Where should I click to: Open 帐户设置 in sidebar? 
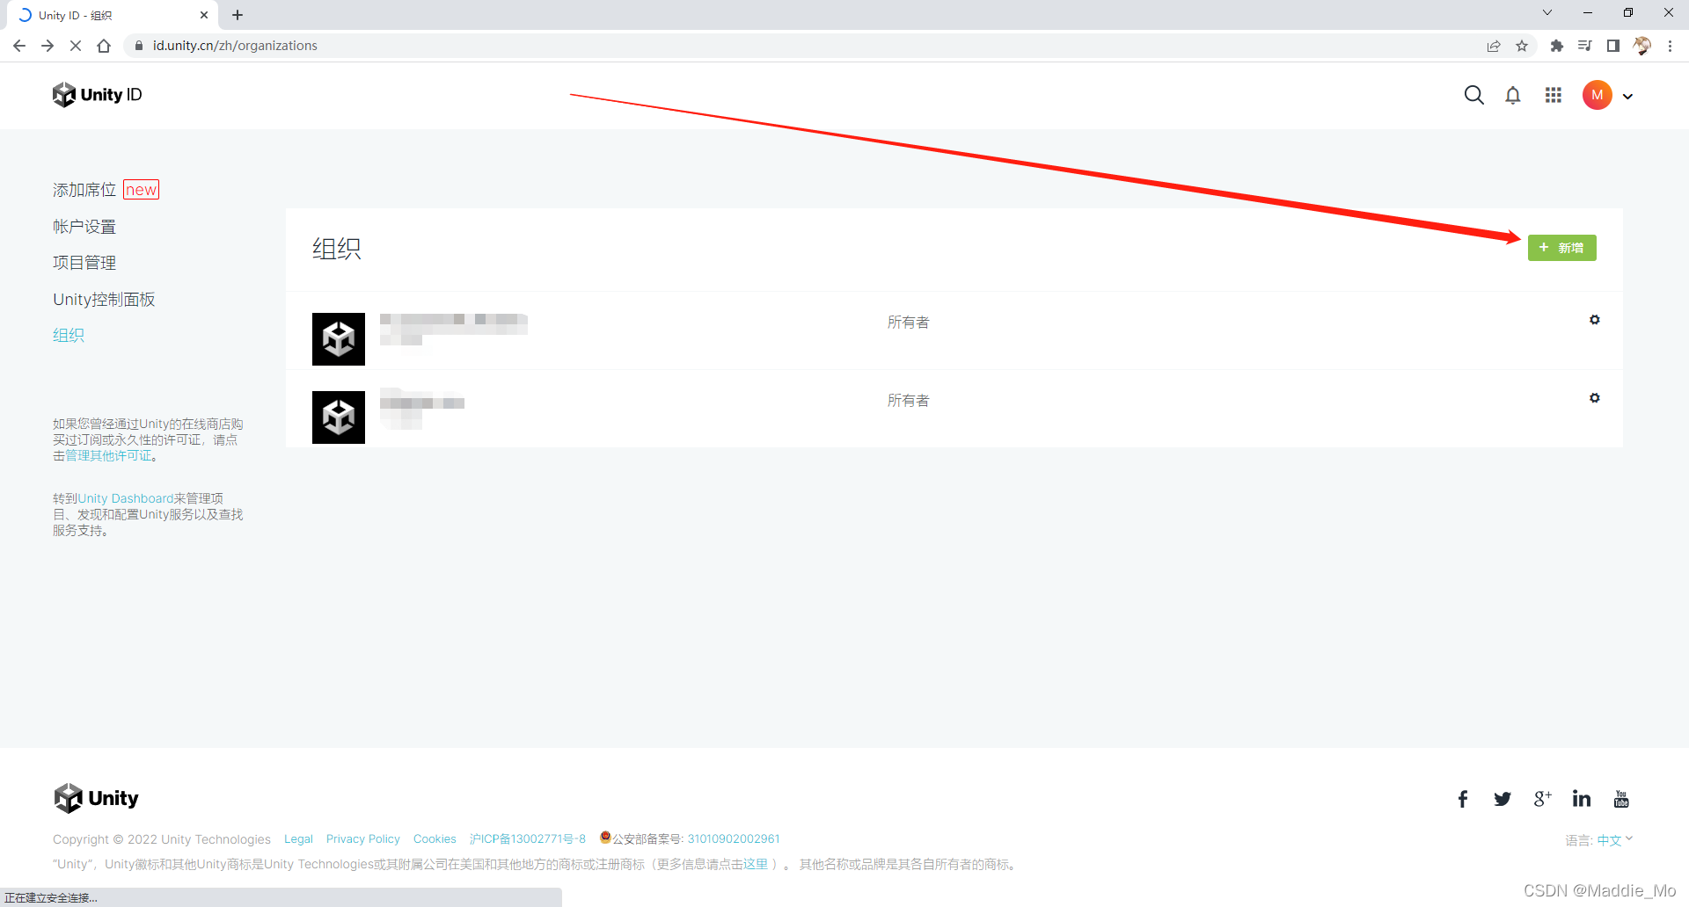(84, 227)
